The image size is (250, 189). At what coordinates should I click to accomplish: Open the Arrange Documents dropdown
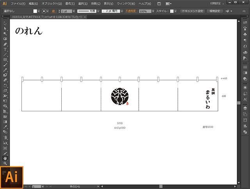click(168, 3)
